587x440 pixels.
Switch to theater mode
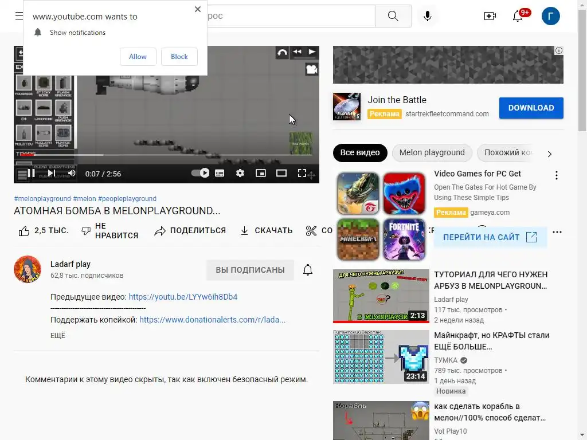point(281,173)
